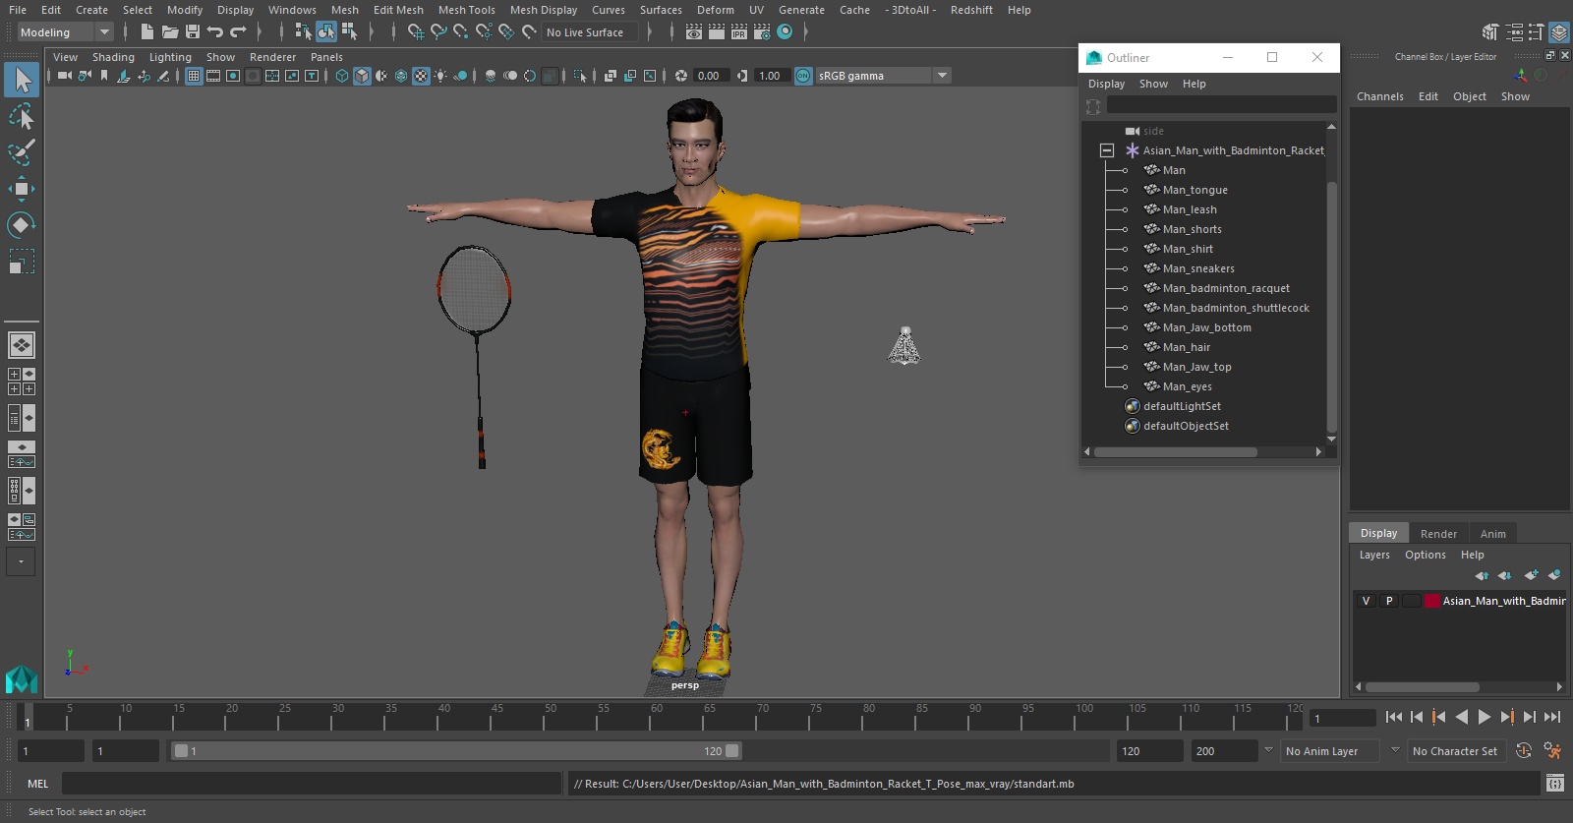This screenshot has height=823, width=1573.
Task: Select Man_shirt in Outliner
Action: (x=1188, y=249)
